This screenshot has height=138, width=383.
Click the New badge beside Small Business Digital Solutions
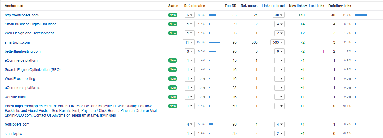(x=172, y=24)
